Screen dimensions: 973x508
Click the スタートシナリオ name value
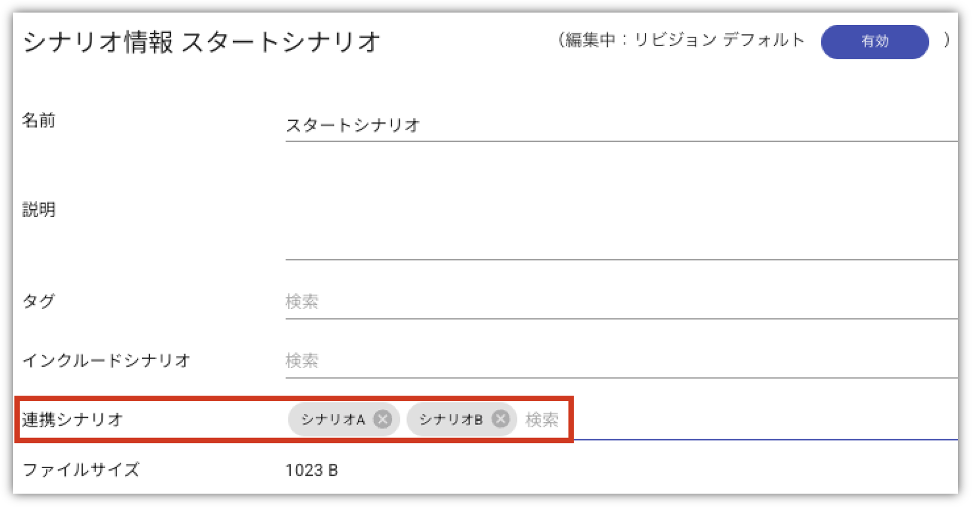tap(353, 125)
